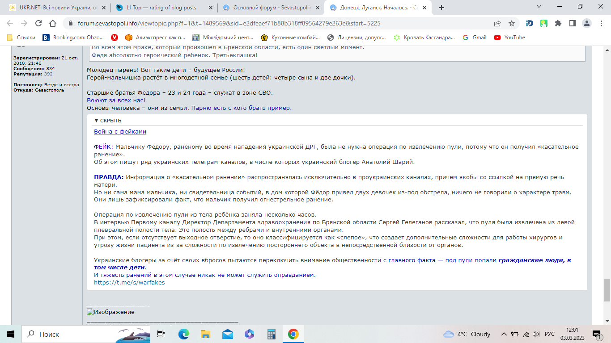Open the green extension icon in the toolbar
The width and height of the screenshot is (611, 343).
coord(544,23)
